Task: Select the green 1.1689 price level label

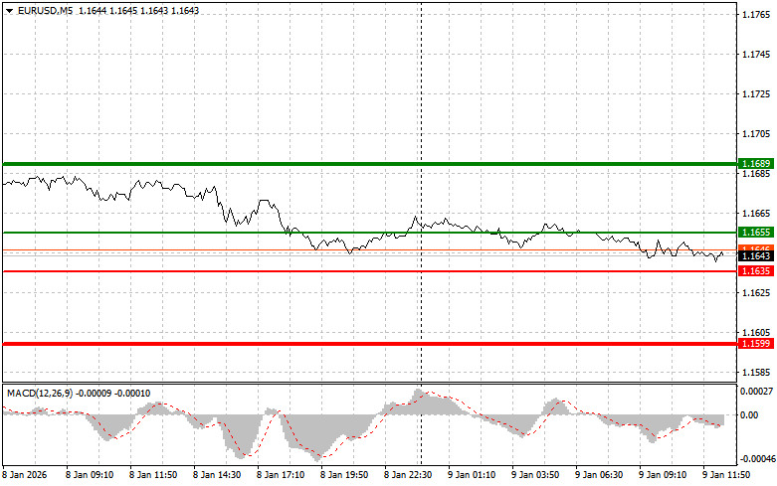Action: point(756,164)
